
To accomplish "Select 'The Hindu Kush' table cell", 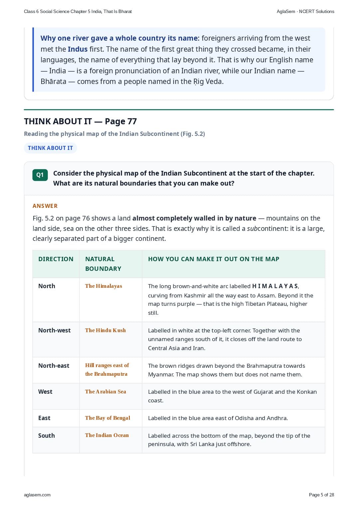I will point(105,330).
